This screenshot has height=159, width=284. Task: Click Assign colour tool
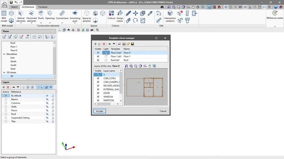(x=120, y=16)
